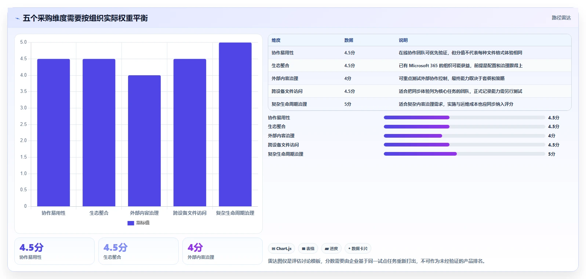The height and width of the screenshot is (279, 586).
Task: Click the 生态整合 x-axis label
Action: [x=99, y=213]
